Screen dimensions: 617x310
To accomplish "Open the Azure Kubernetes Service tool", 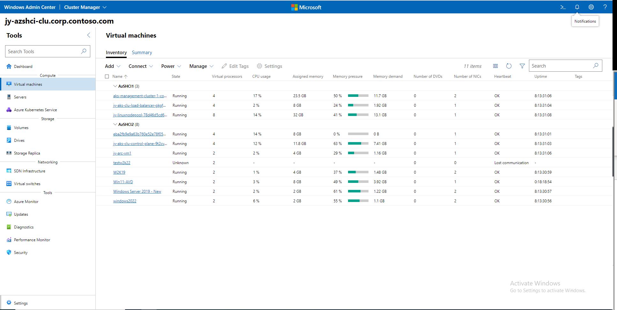I will (x=35, y=110).
